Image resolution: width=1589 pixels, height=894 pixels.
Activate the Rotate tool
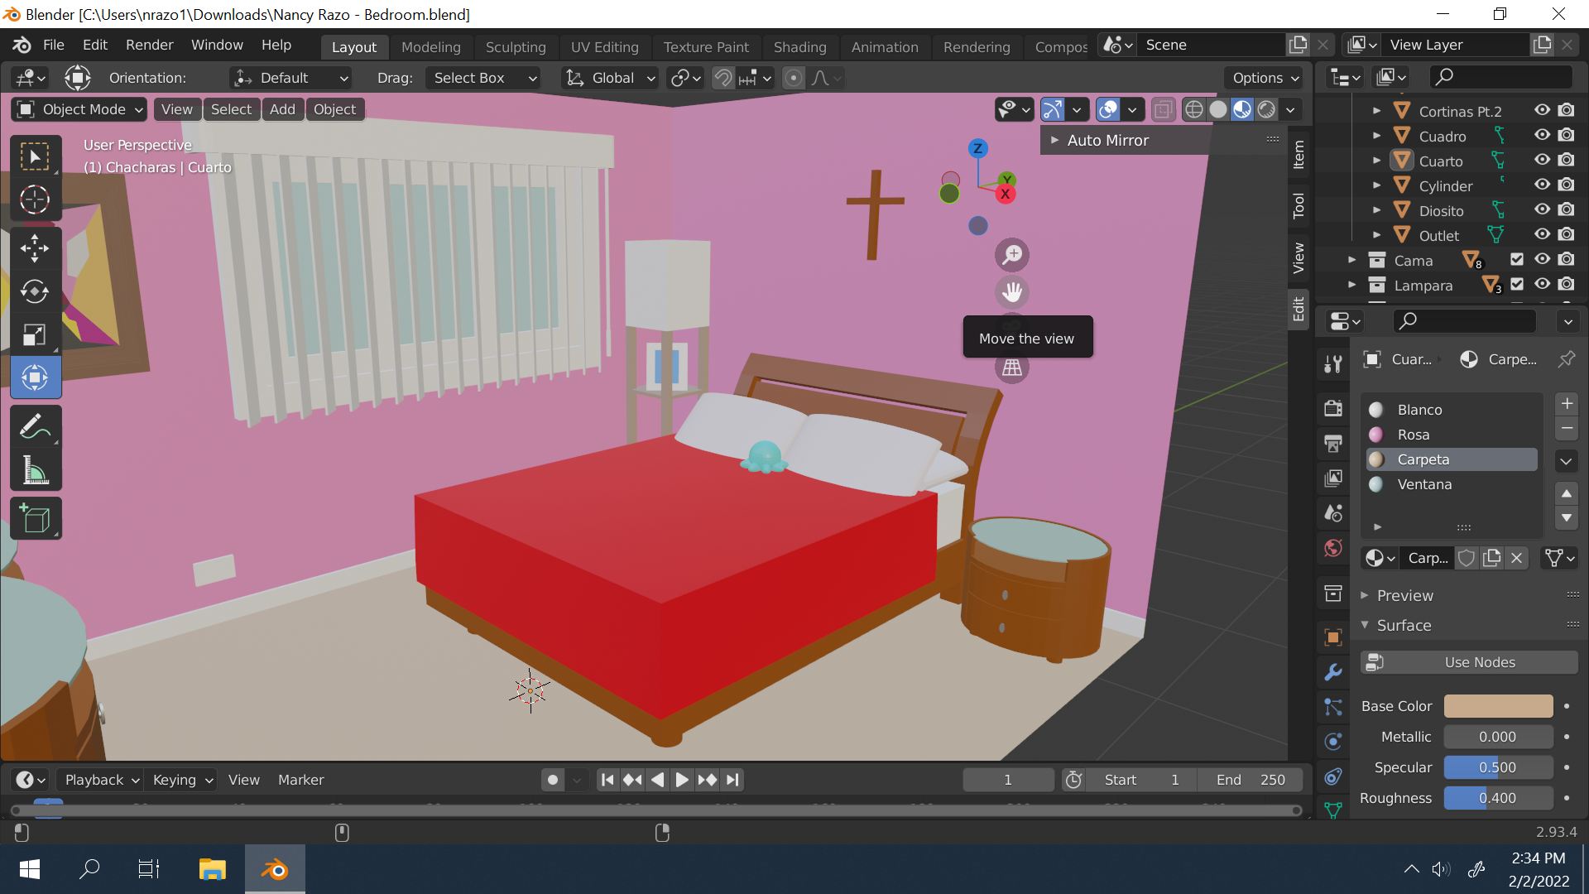(35, 291)
